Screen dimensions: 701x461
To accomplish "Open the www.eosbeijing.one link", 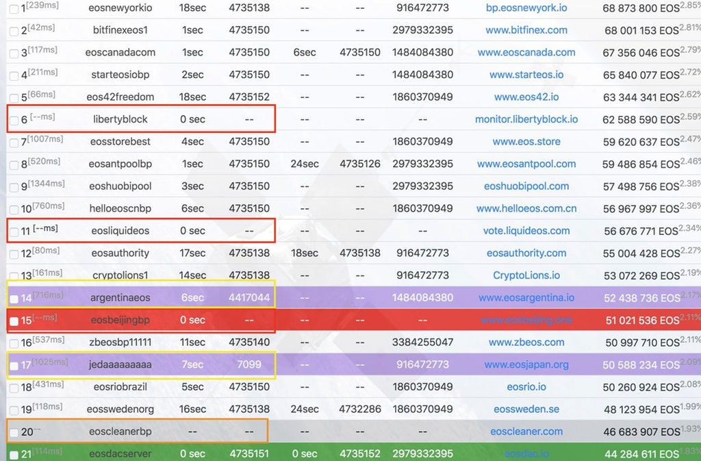I will pyautogui.click(x=526, y=320).
